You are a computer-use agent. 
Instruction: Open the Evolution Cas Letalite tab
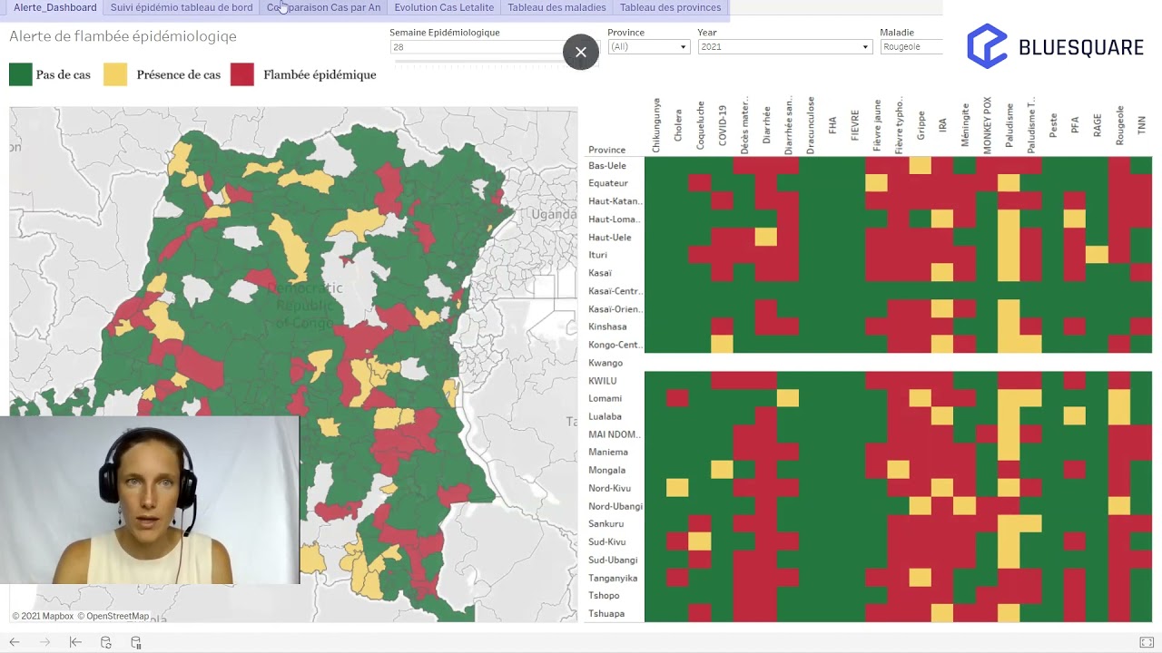[444, 7]
